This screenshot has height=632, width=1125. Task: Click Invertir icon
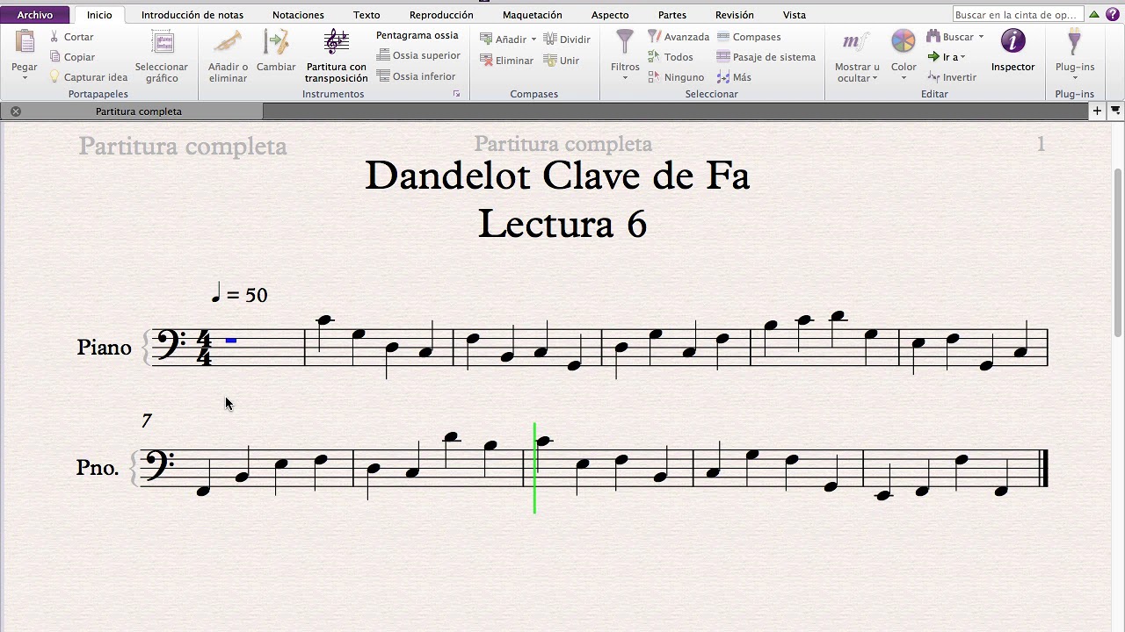click(933, 77)
